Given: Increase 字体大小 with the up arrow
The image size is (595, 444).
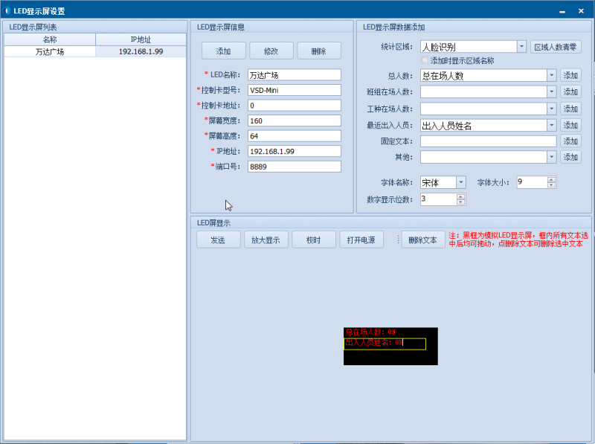Looking at the screenshot, I should (551, 179).
